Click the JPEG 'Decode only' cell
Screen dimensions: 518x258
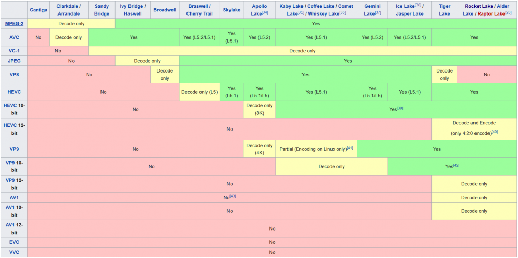click(147, 61)
